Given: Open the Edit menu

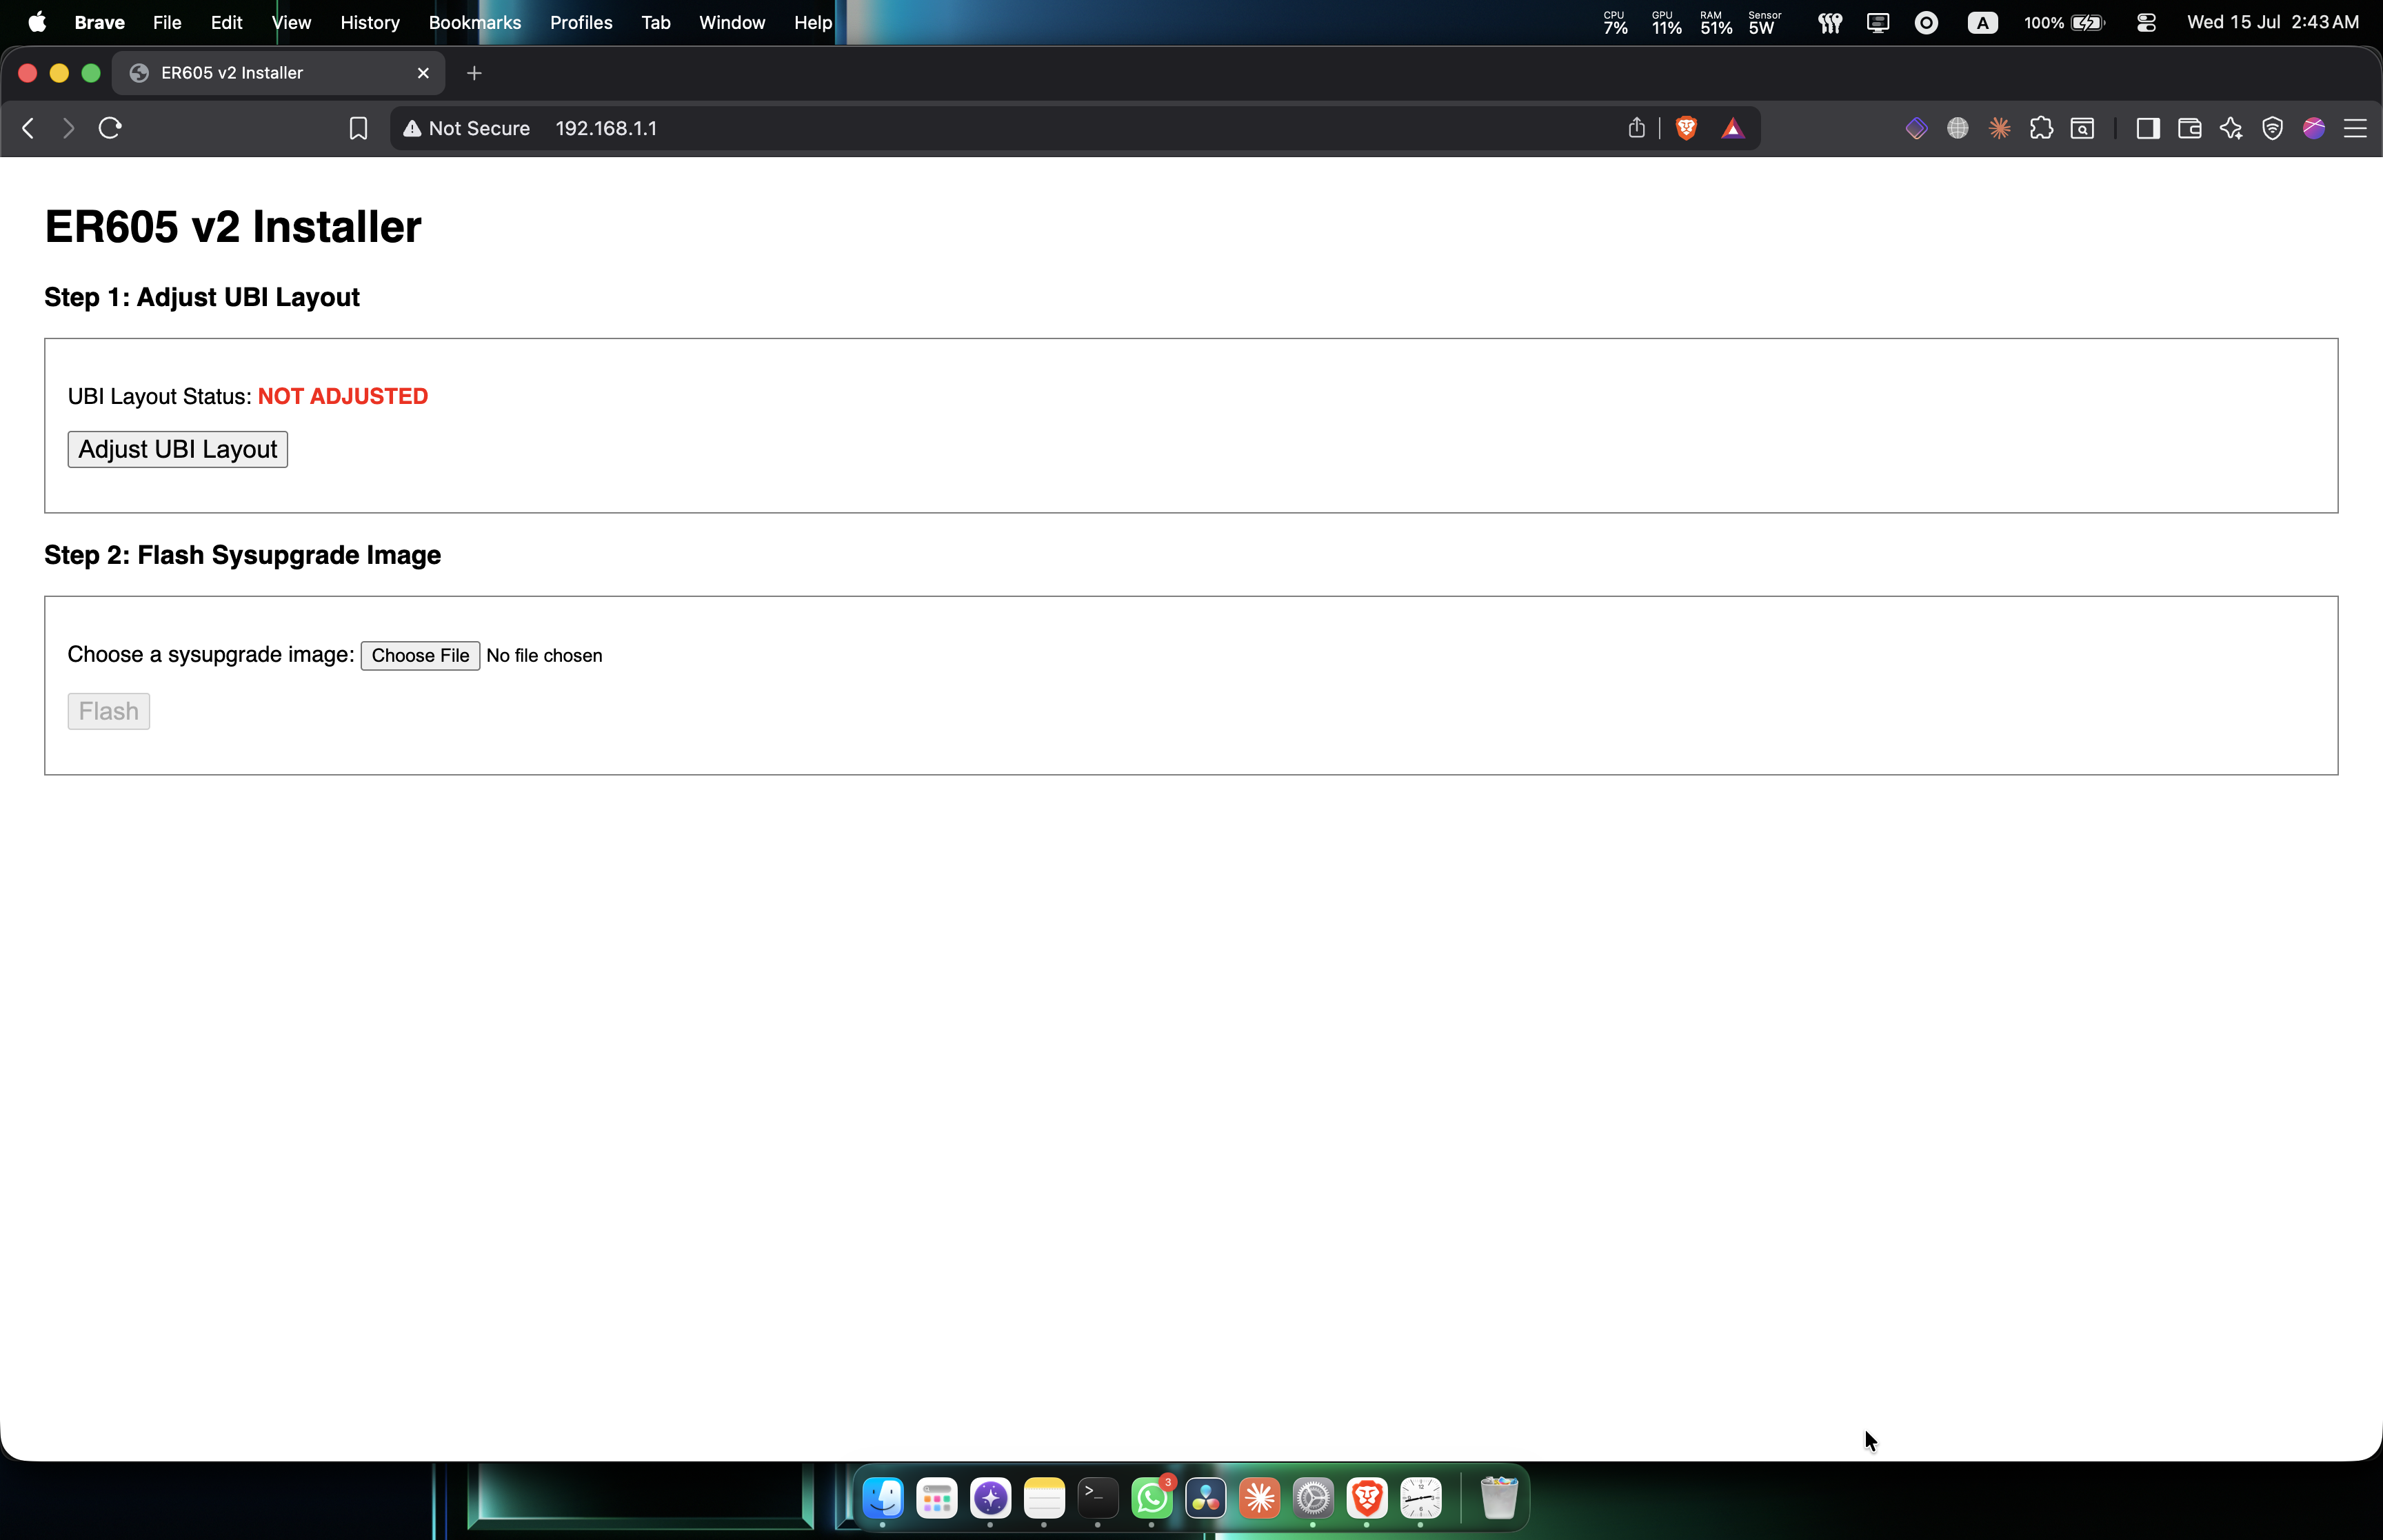Looking at the screenshot, I should [226, 22].
